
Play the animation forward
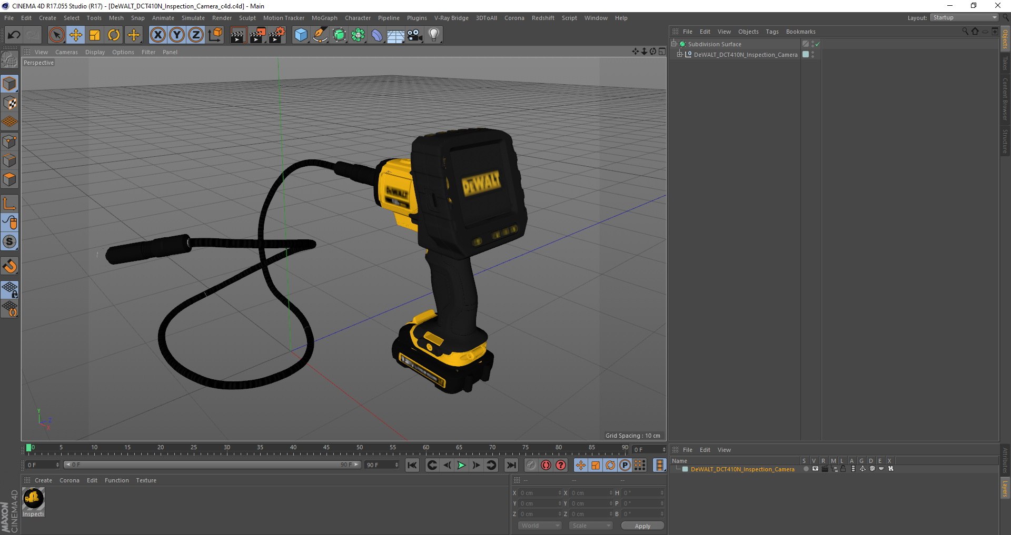pyautogui.click(x=461, y=465)
